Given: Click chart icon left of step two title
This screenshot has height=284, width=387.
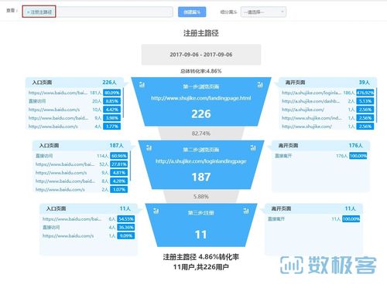Looking at the screenshot, I should [149, 147].
